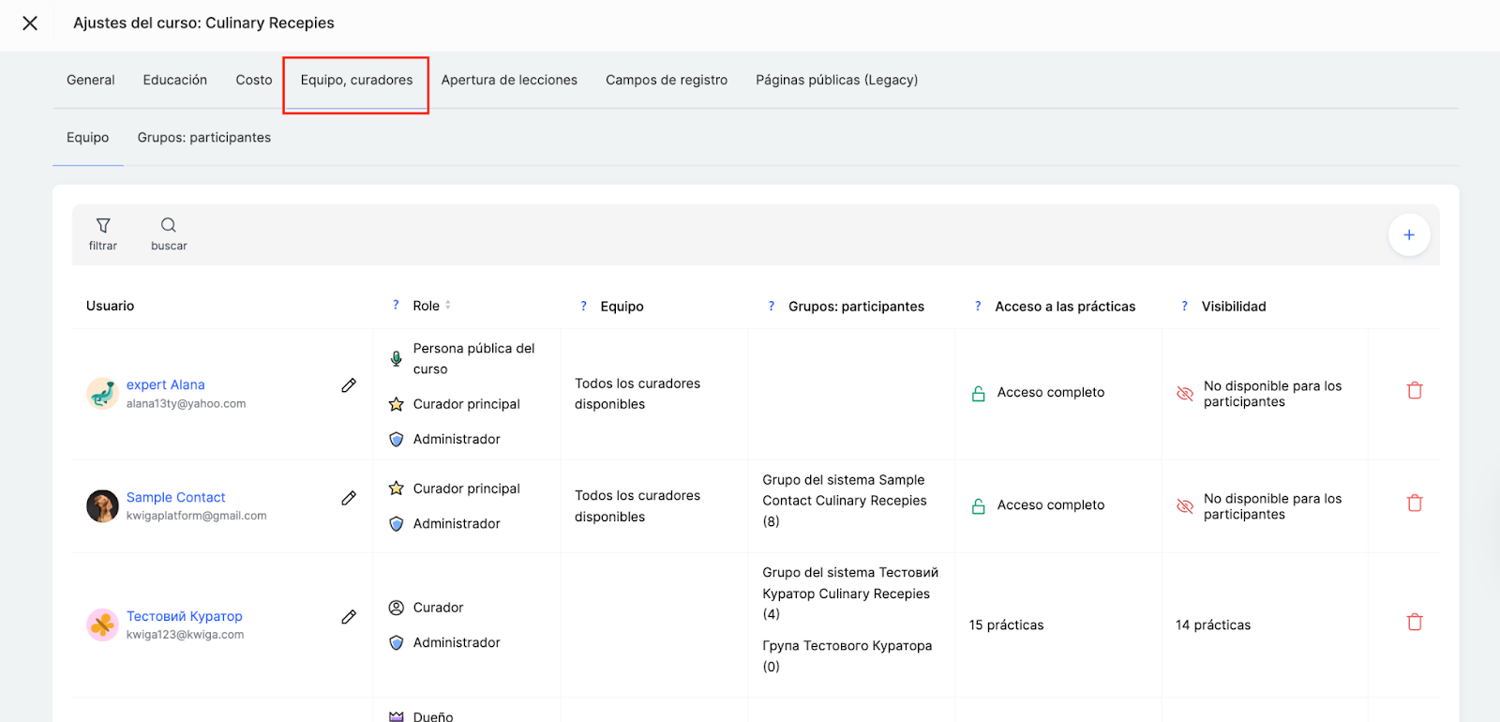Click help icon beside Equipo column
Image resolution: width=1500 pixels, height=722 pixels.
[x=583, y=307]
